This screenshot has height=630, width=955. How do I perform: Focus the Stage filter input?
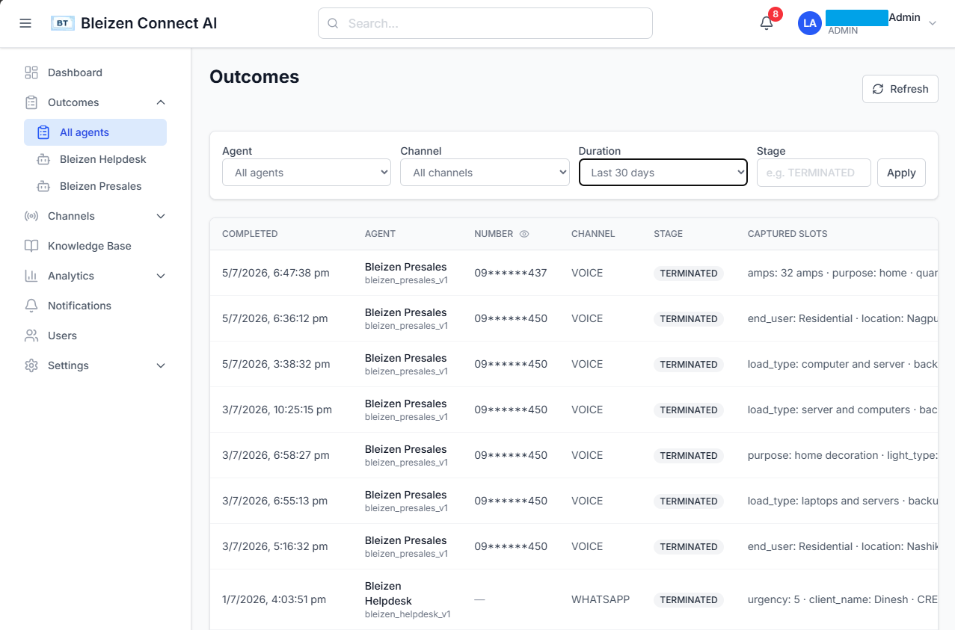click(814, 173)
